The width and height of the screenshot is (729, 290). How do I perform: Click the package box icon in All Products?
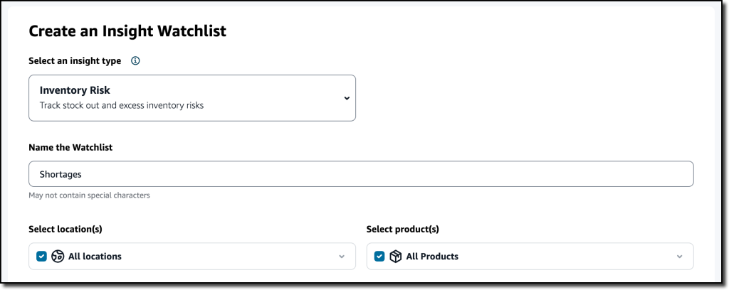coord(396,256)
